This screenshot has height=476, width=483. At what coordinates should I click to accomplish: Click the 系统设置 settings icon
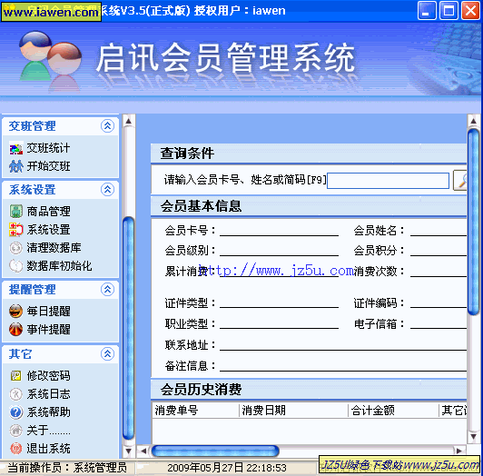(16, 230)
